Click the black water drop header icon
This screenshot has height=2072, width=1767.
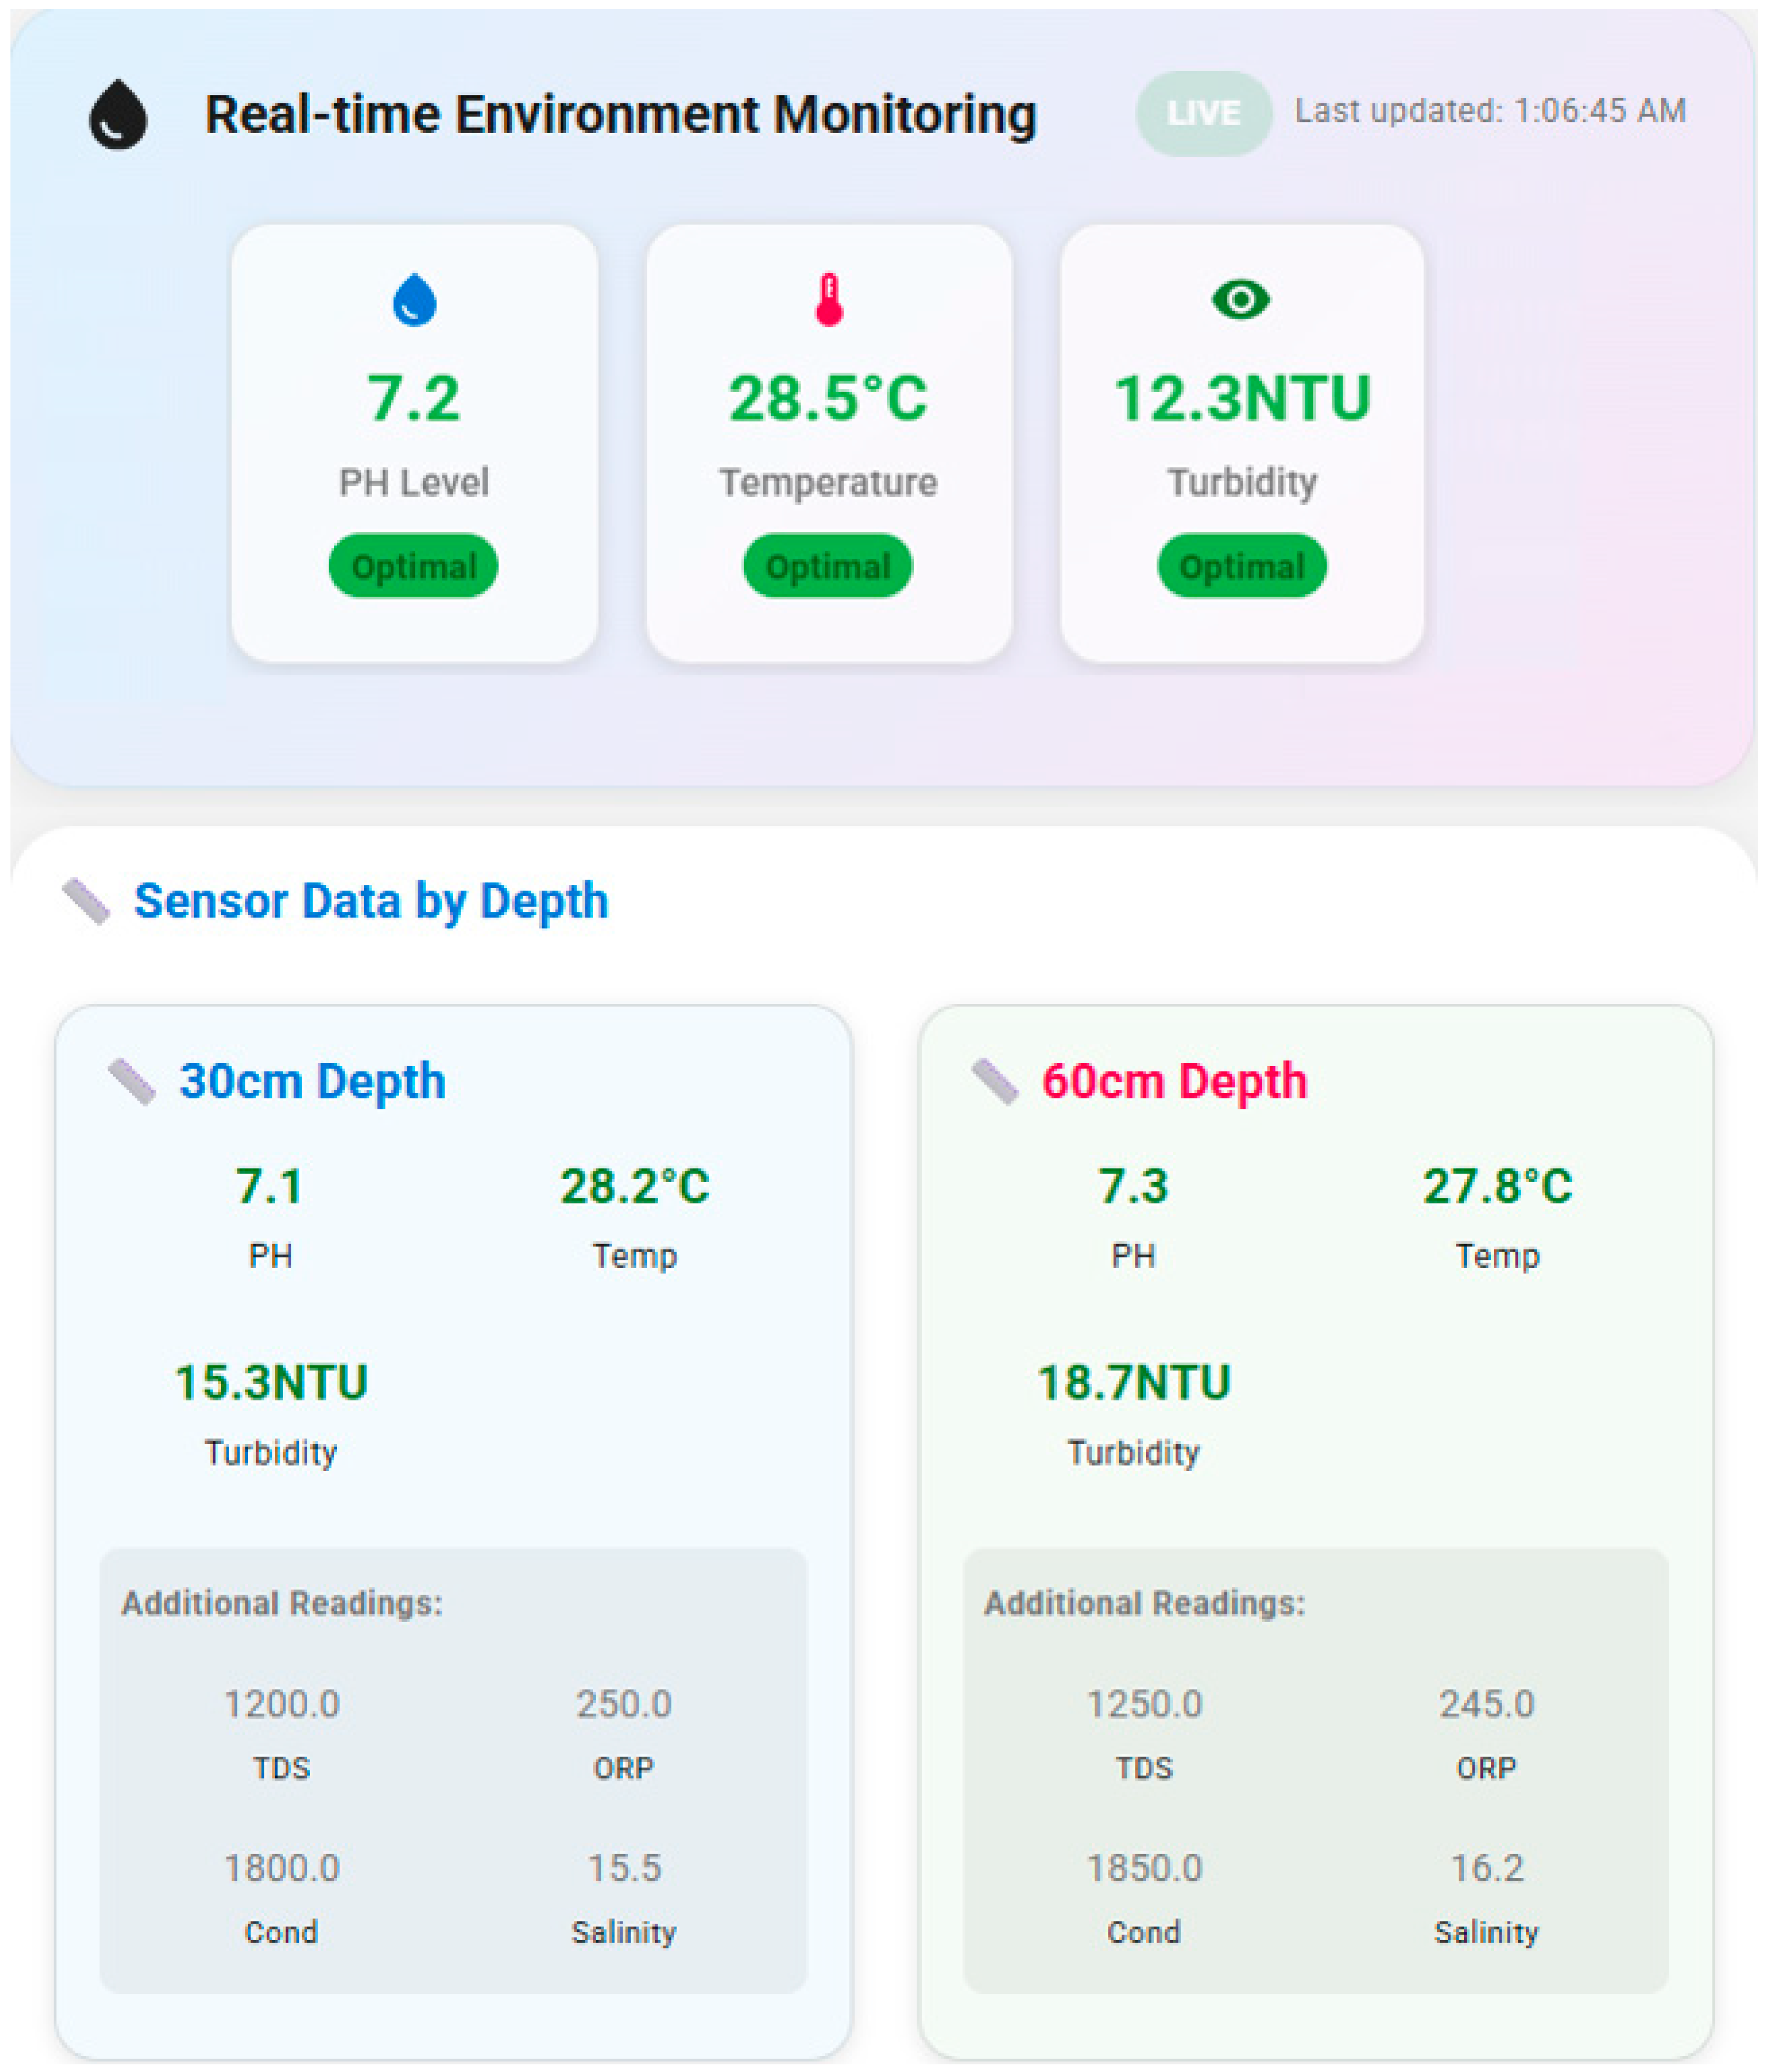[118, 115]
